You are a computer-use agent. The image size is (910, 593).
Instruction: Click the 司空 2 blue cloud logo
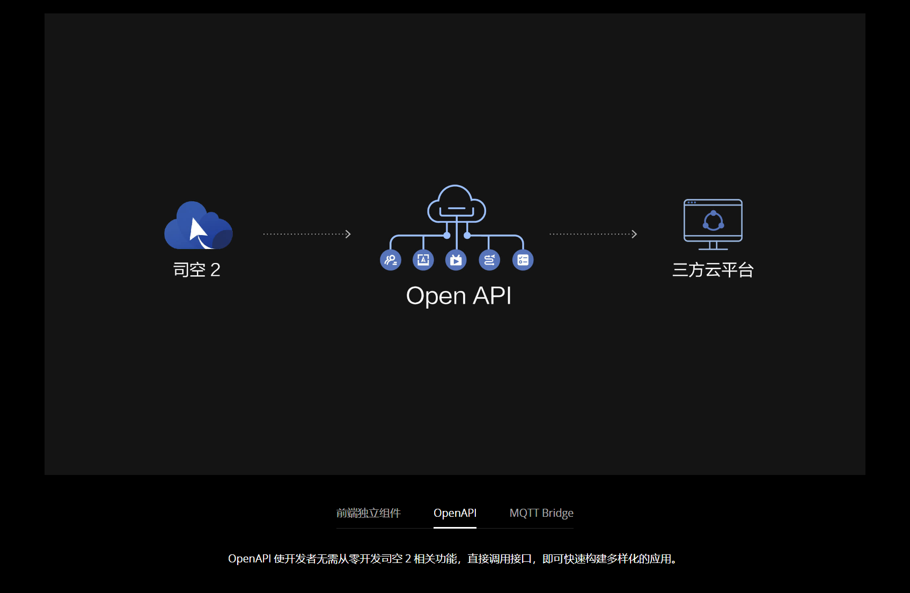pos(199,225)
